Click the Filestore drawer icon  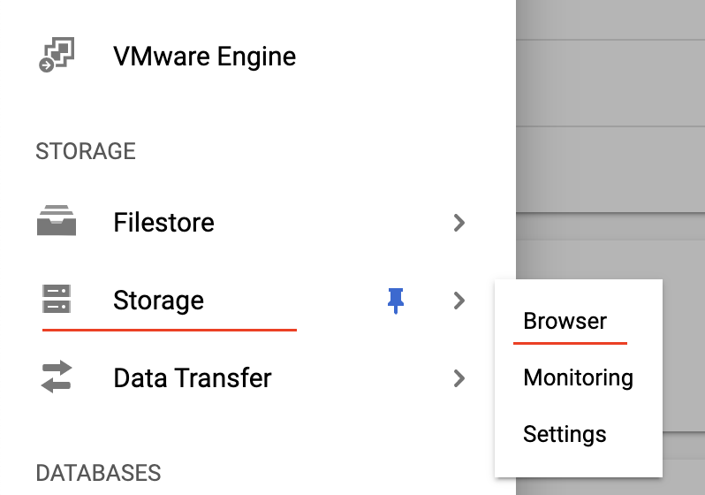57,220
